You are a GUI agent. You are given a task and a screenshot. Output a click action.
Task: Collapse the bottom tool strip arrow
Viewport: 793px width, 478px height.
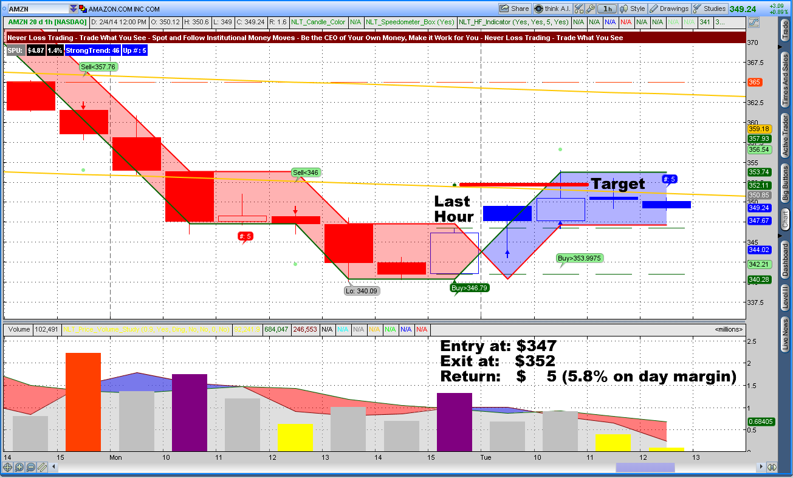53,467
